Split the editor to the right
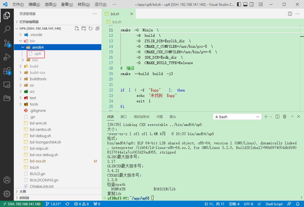304x207 pixels. click(x=290, y=14)
